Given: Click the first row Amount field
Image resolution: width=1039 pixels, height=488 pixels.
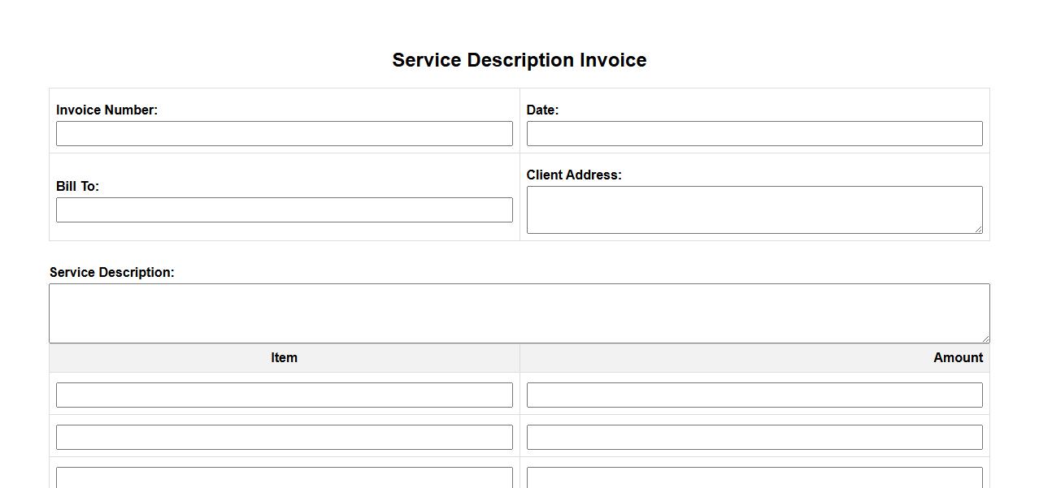Looking at the screenshot, I should 754,395.
